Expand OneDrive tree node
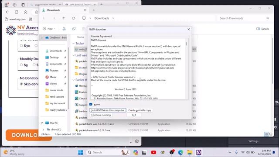 [x=42, y=38]
